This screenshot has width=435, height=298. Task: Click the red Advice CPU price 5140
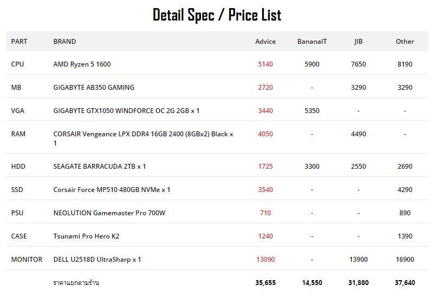265,64
